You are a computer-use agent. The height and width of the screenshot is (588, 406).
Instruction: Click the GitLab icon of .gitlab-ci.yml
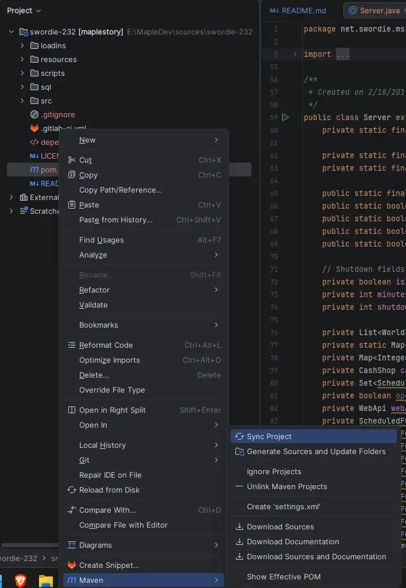34,128
